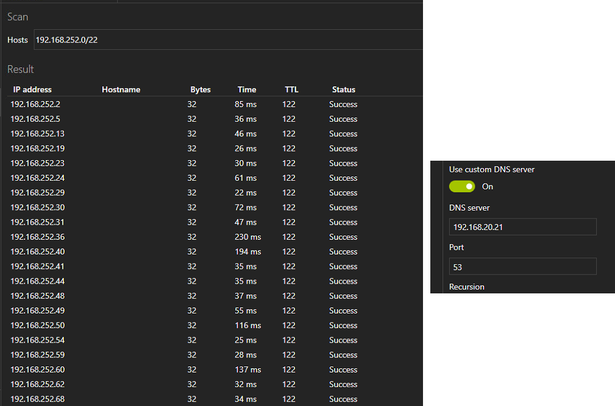Select the row for 192.168.252.23
The width and height of the screenshot is (615, 406).
(215, 163)
